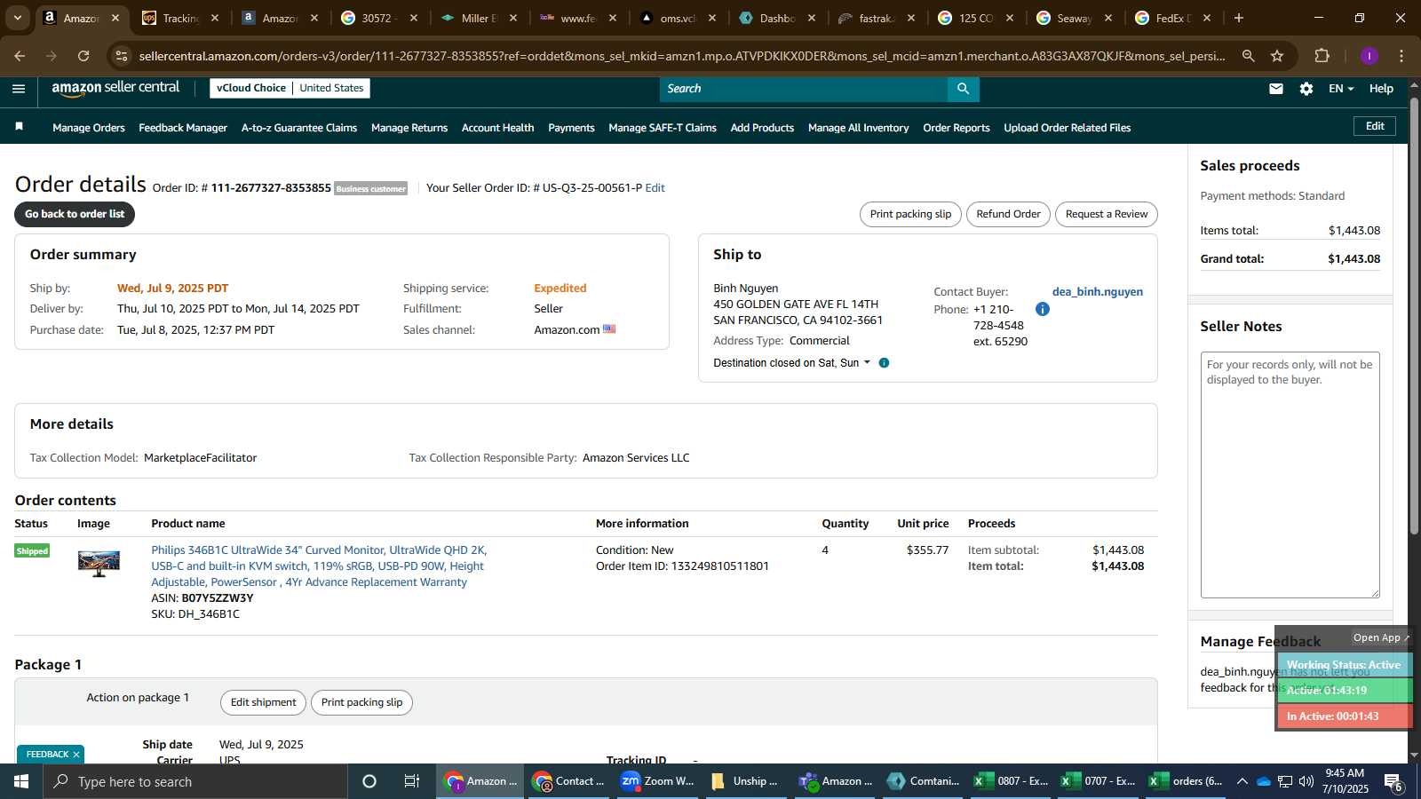The width and height of the screenshot is (1421, 799).
Task: Open the vCloud Choice account switcher
Action: [x=290, y=88]
